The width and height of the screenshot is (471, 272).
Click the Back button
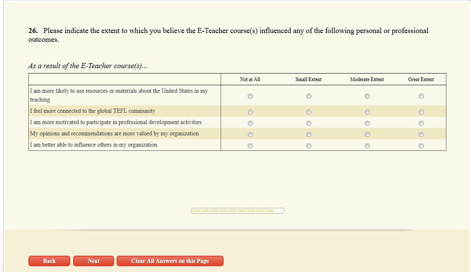point(49,261)
